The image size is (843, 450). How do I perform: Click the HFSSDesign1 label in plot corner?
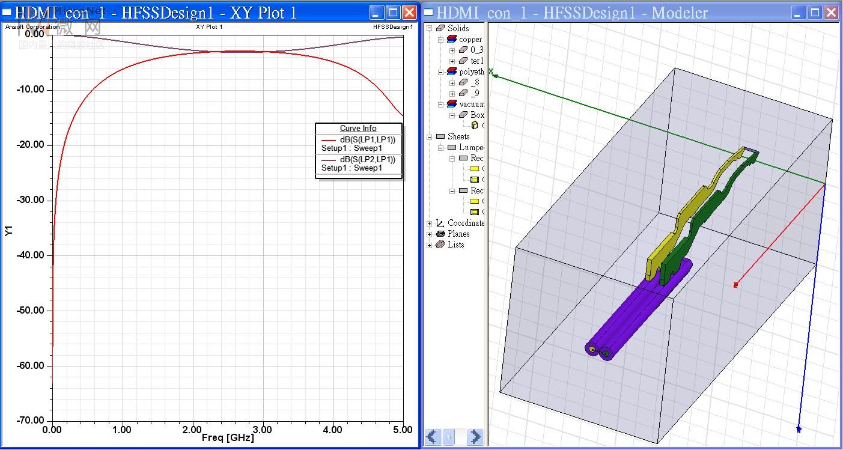pos(393,27)
